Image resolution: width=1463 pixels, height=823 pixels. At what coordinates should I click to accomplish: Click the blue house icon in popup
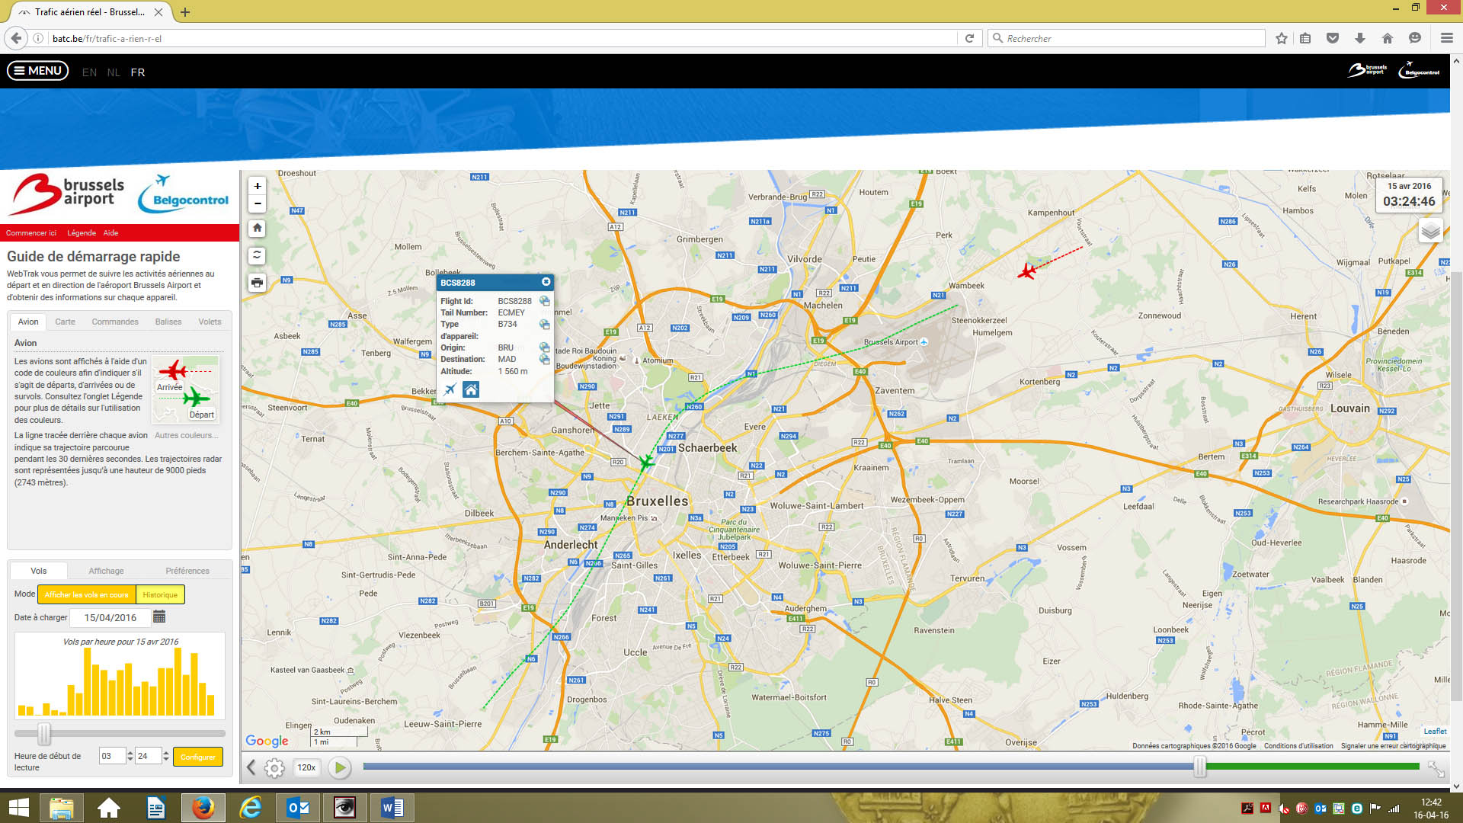click(x=471, y=389)
